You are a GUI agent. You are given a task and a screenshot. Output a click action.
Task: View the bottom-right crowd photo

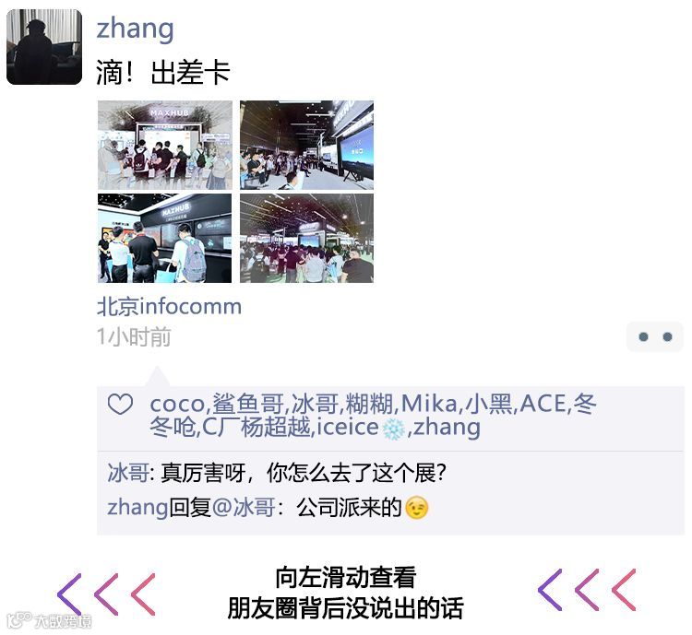pos(306,238)
